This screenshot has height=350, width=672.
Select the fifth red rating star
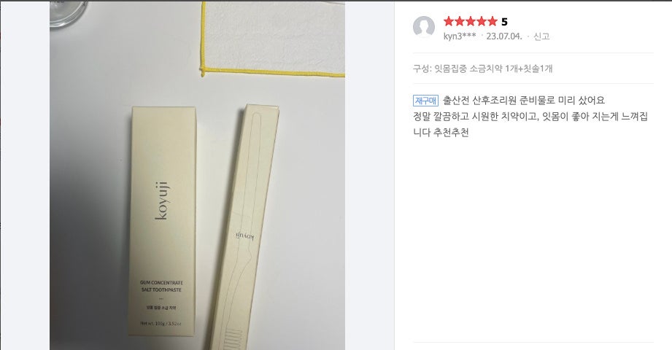pyautogui.click(x=492, y=21)
